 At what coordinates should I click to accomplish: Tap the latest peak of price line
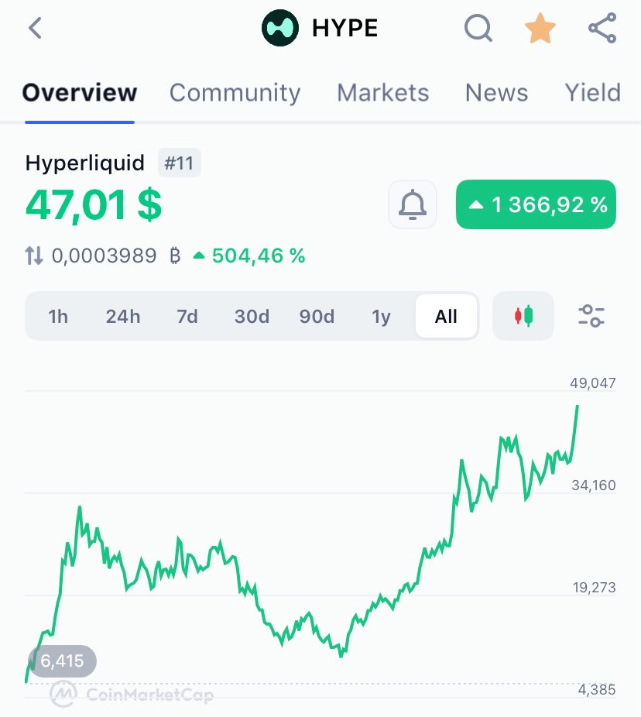(x=578, y=406)
